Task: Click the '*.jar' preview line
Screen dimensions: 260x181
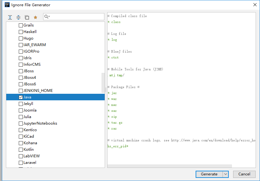Action: tap(112, 93)
